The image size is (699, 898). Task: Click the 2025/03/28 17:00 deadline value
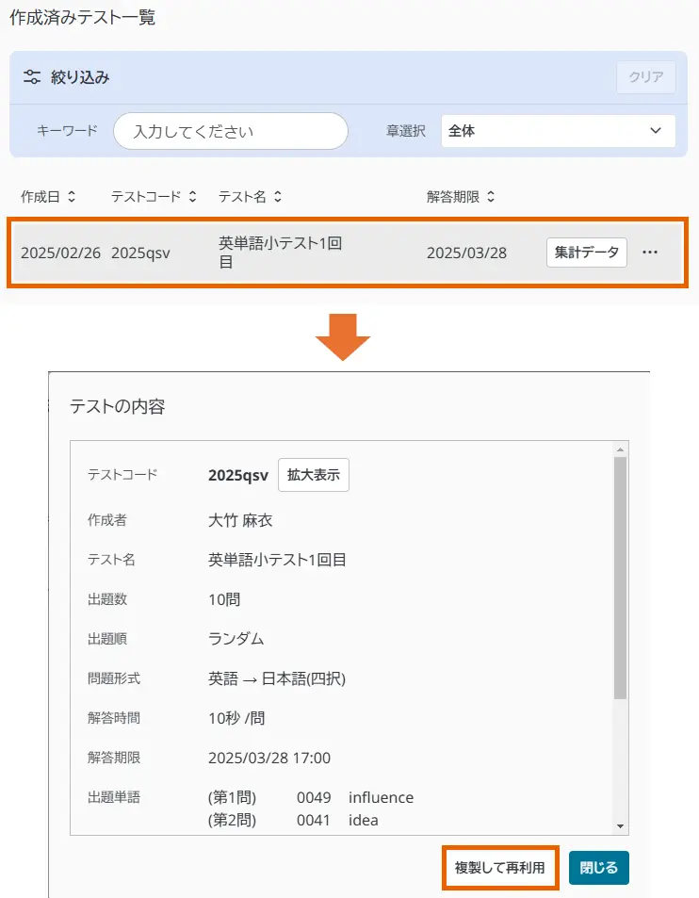269,758
